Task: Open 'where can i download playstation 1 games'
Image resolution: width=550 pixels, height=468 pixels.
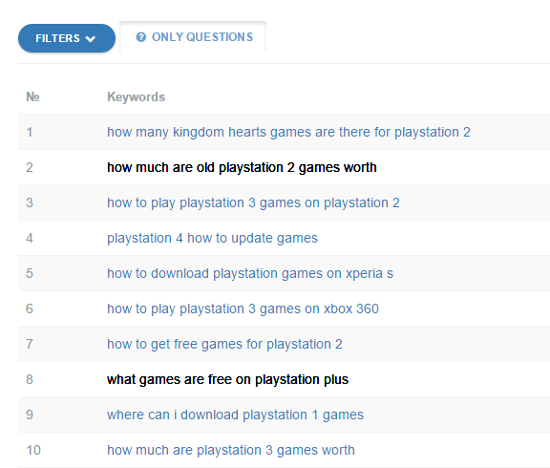Action: pyautogui.click(x=235, y=415)
